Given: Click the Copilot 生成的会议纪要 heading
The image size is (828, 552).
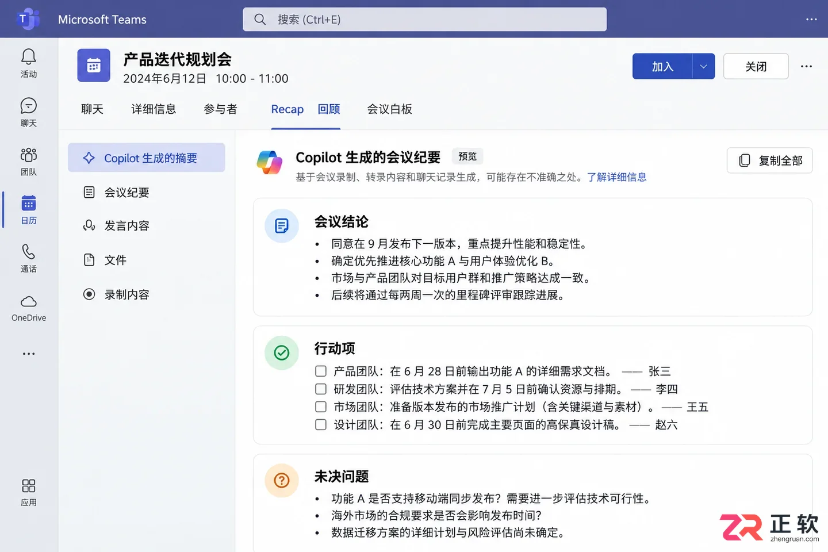Looking at the screenshot, I should tap(368, 157).
